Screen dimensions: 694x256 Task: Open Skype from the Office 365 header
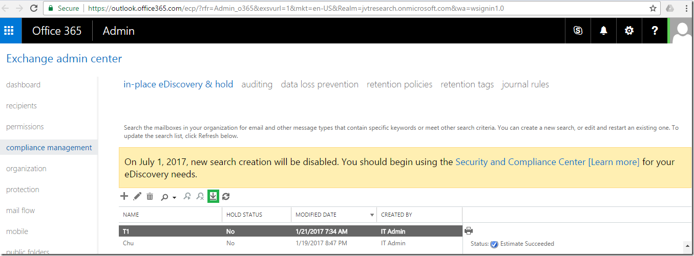point(578,31)
